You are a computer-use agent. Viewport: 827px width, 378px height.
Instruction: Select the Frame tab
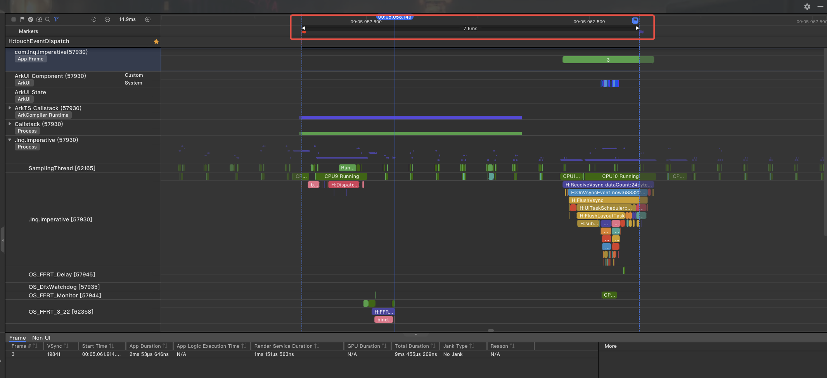(x=17, y=338)
